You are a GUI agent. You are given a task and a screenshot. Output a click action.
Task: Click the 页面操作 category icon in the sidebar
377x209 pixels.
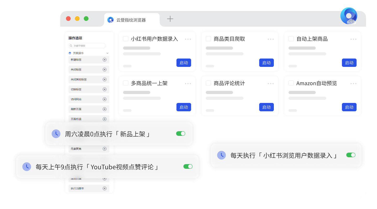(69, 53)
